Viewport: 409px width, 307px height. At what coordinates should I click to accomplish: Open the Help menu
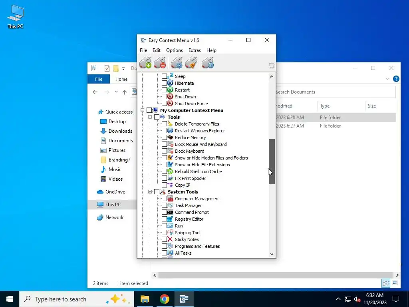pyautogui.click(x=211, y=50)
